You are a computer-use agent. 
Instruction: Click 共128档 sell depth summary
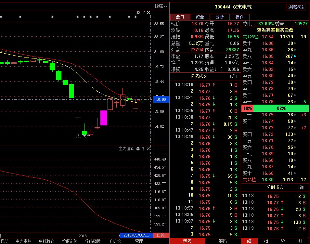(x=250, y=37)
